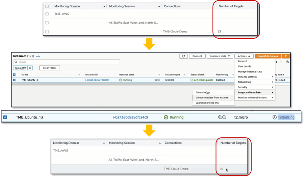Uncheck the TME_Ubuntu_3 instance checkbox

point(14,80)
